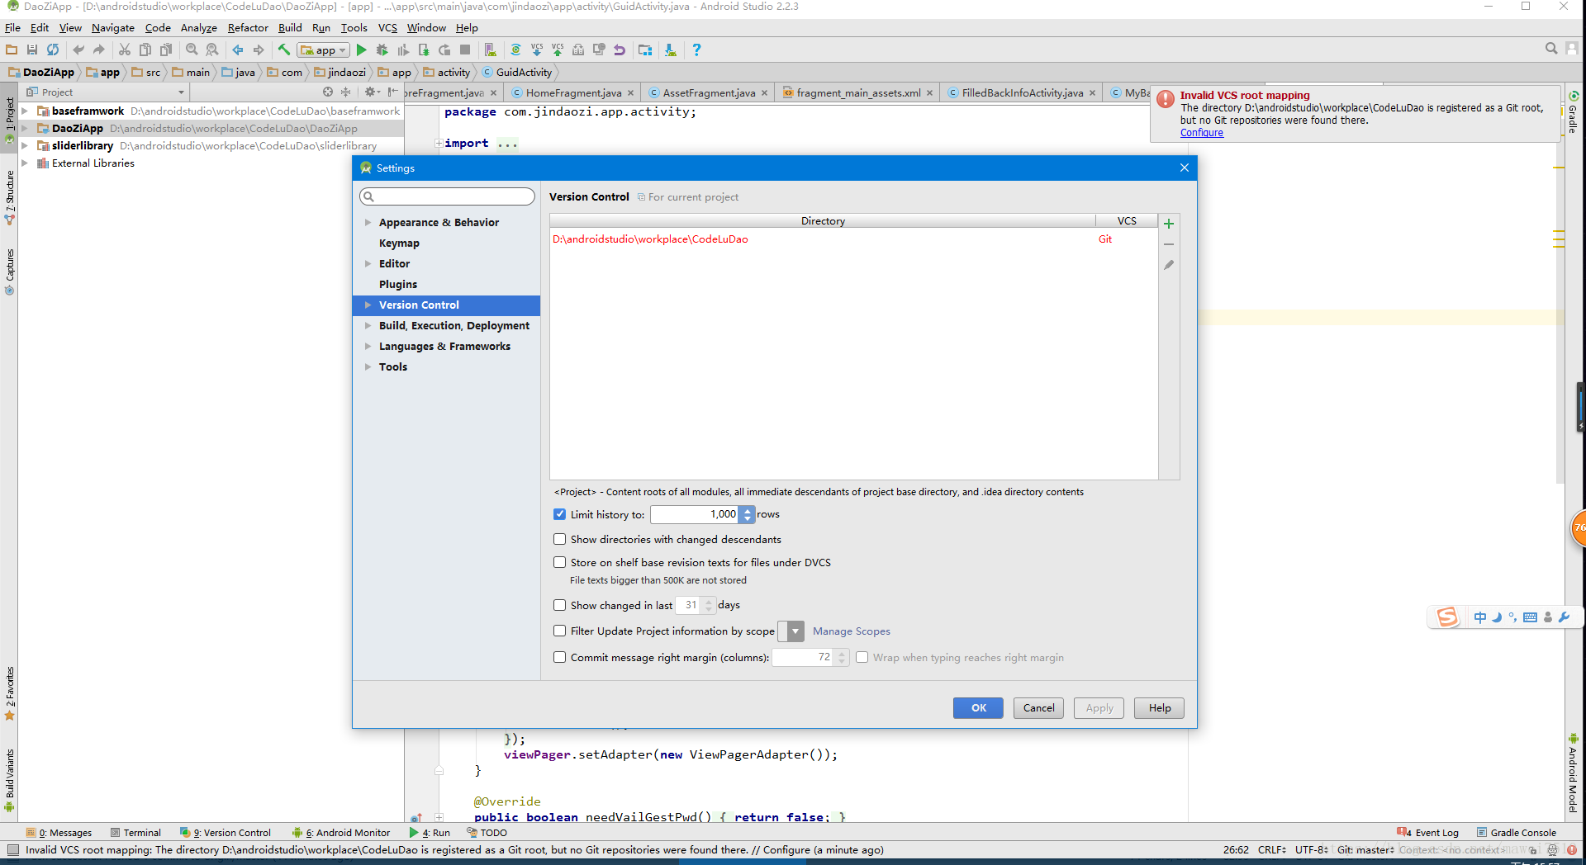Image resolution: width=1586 pixels, height=865 pixels.
Task: Expand the Version Control settings node
Action: 368,305
